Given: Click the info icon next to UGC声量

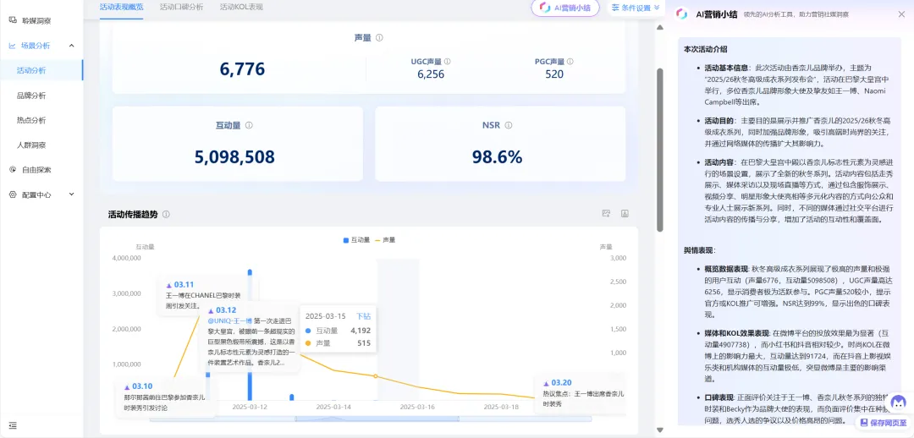Looking at the screenshot, I should pyautogui.click(x=448, y=61).
